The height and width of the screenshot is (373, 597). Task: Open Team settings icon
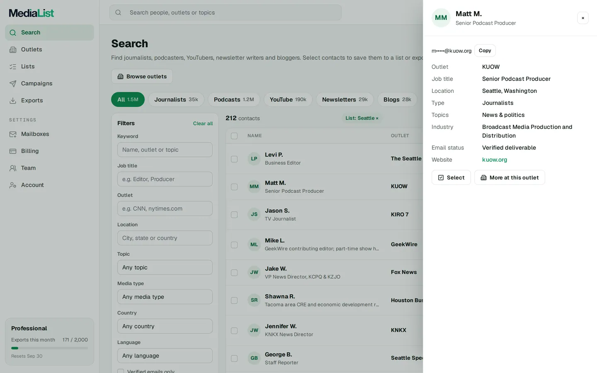(x=13, y=168)
